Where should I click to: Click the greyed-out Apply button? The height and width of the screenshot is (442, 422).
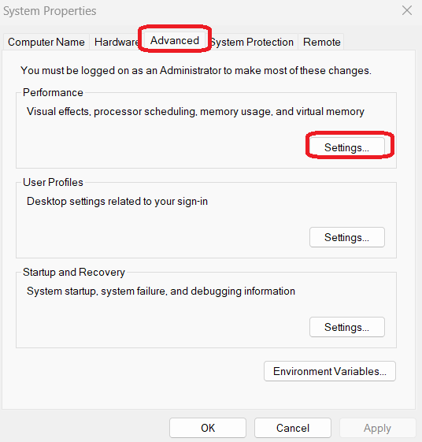pos(377,428)
